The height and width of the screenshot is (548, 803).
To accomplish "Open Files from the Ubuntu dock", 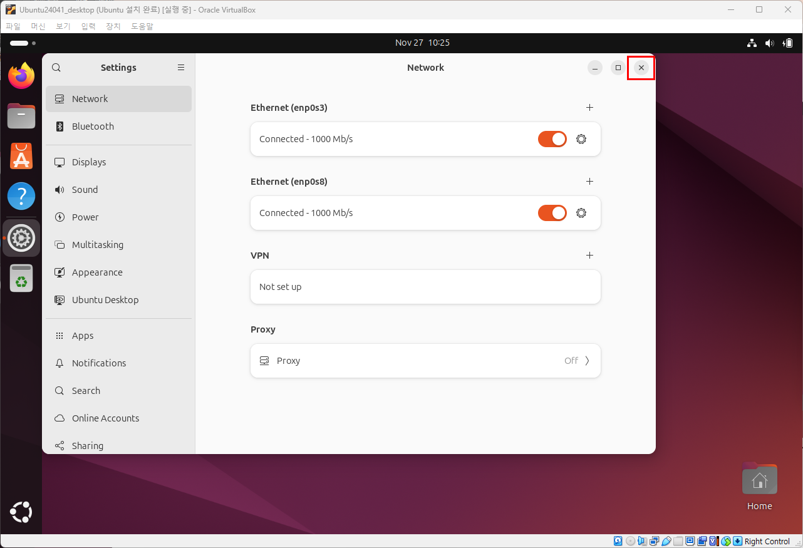I will point(21,116).
